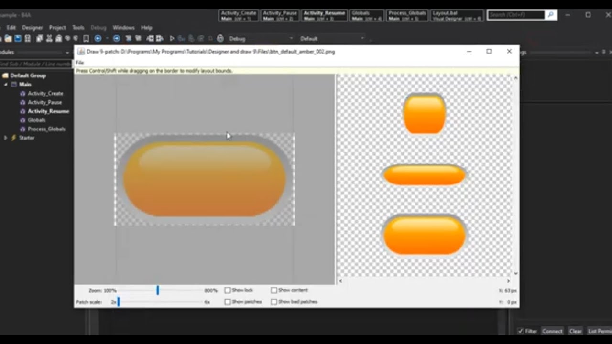The width and height of the screenshot is (612, 344).
Task: Open the Project menu
Action: pyautogui.click(x=57, y=28)
